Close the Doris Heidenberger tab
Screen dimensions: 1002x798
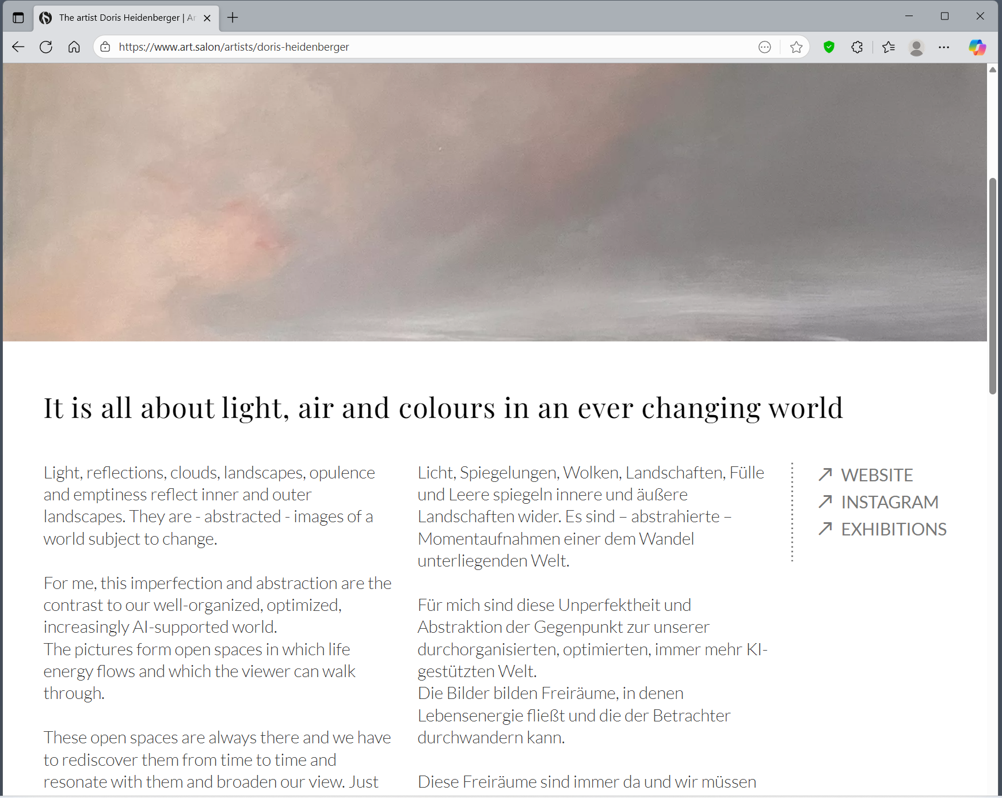[x=207, y=18]
